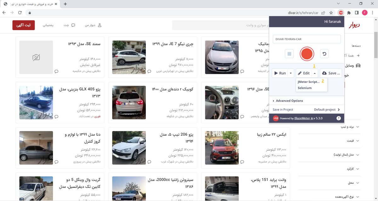Screen dimensions: 378x201
Task: Expand برند و تیپ filter
Action: click(x=329, y=127)
